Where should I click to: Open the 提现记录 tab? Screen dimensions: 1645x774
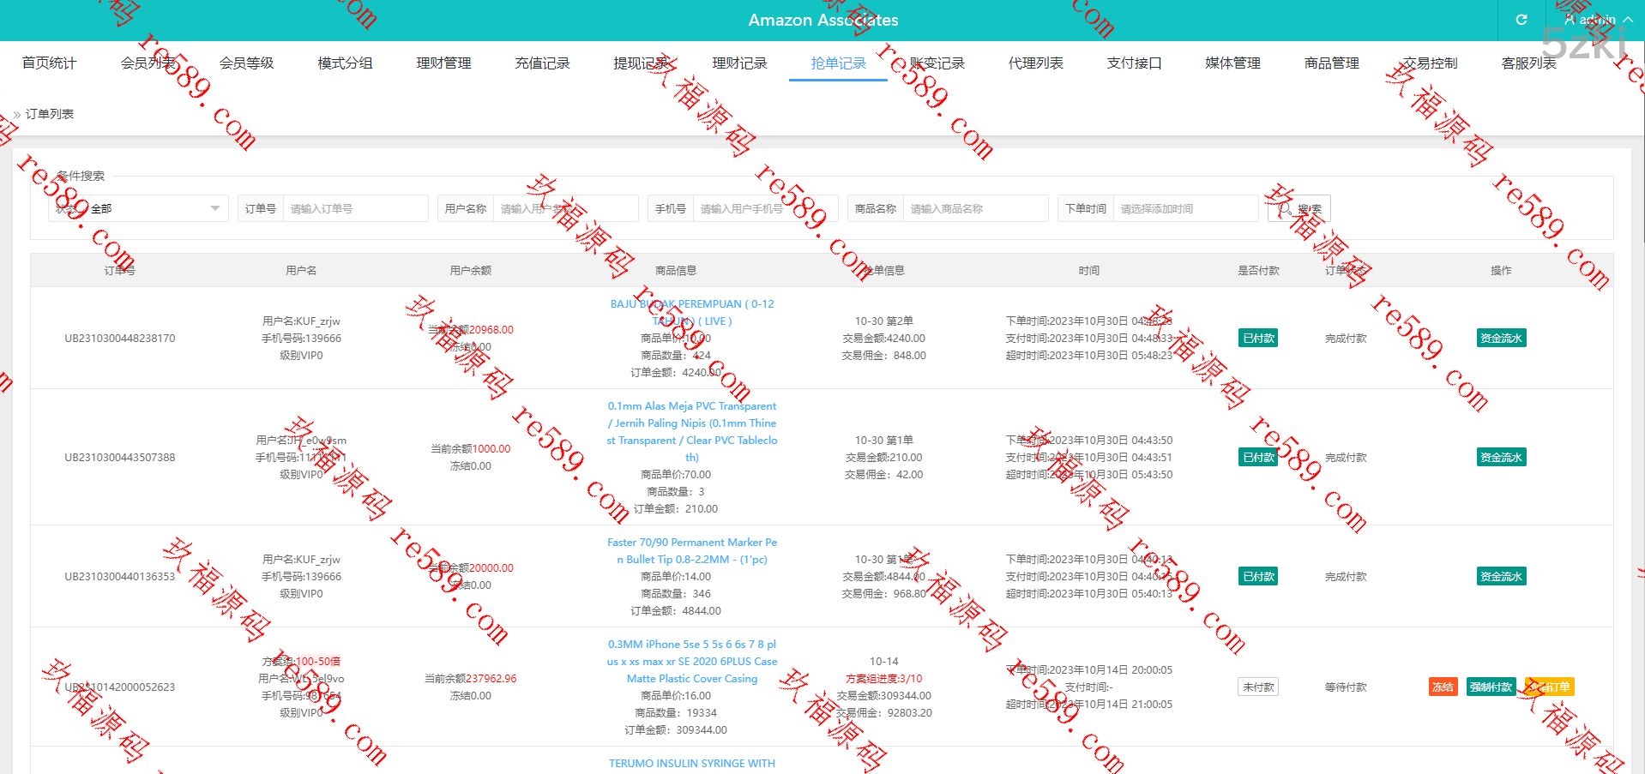(642, 63)
